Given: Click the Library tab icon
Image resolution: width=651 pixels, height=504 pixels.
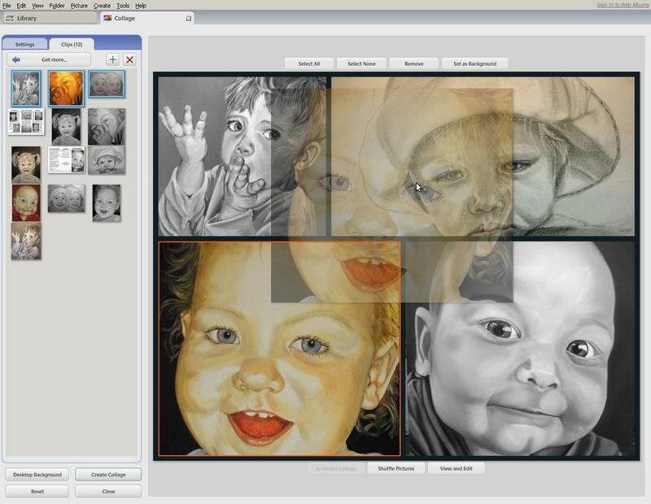Looking at the screenshot, I should coord(10,18).
